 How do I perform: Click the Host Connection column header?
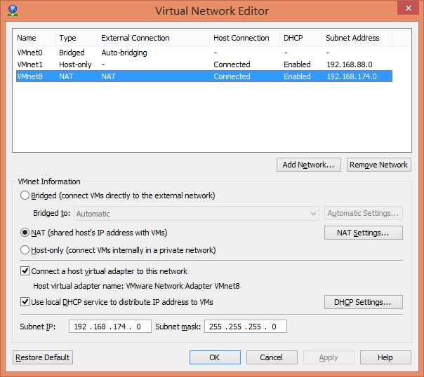(x=244, y=38)
